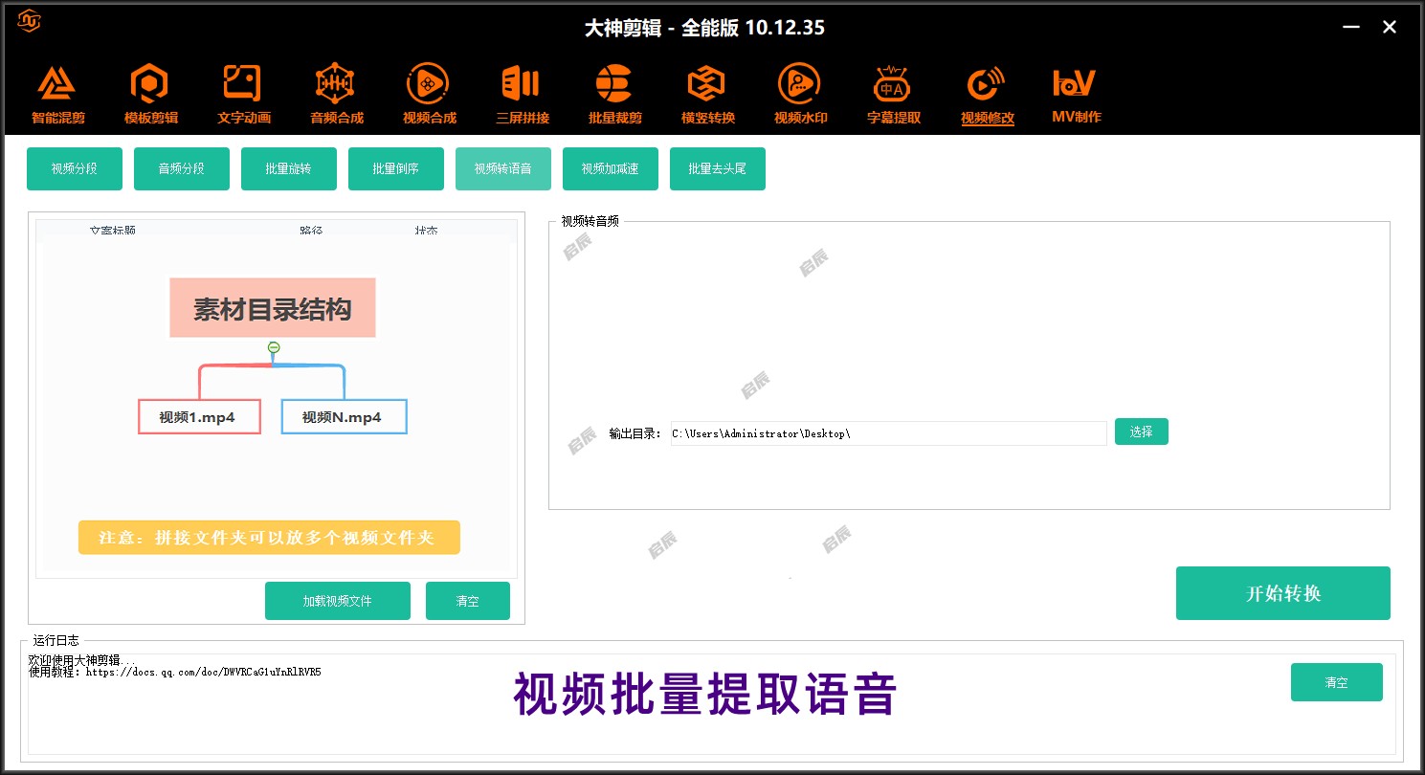Switch to the 批量去头尾 tab
The image size is (1425, 775).
click(x=718, y=168)
